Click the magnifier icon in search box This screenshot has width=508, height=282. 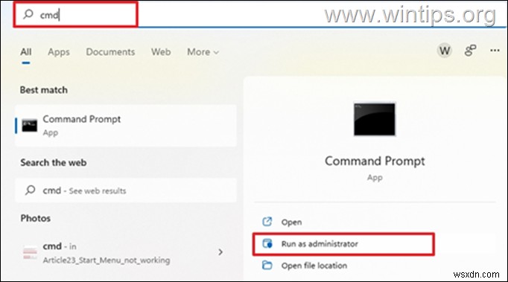(x=28, y=14)
